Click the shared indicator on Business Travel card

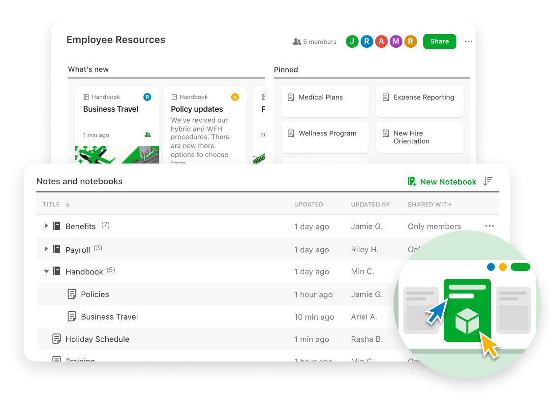[x=149, y=134]
